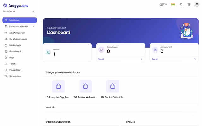Open the notifications bell
Viewport: 202px width, 126px height.
point(181,4)
